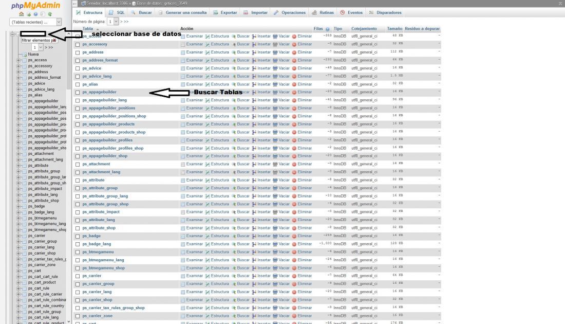
Task: Click the Insertar icon for ps_appagebuilder_shop
Action: pos(254,156)
